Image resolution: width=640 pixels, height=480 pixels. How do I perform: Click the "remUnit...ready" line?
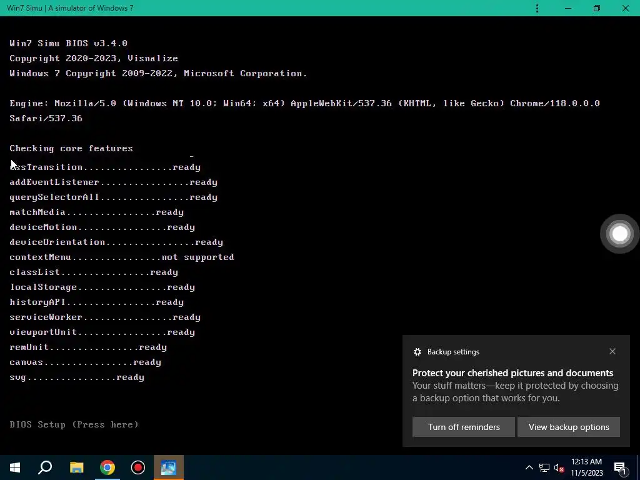pyautogui.click(x=87, y=347)
